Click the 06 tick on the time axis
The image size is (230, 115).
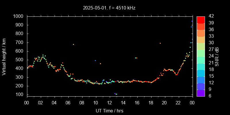[x=68, y=103]
